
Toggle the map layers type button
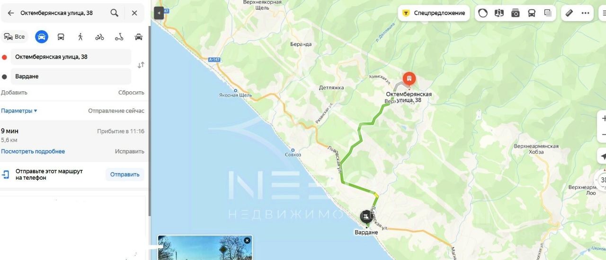(548, 13)
